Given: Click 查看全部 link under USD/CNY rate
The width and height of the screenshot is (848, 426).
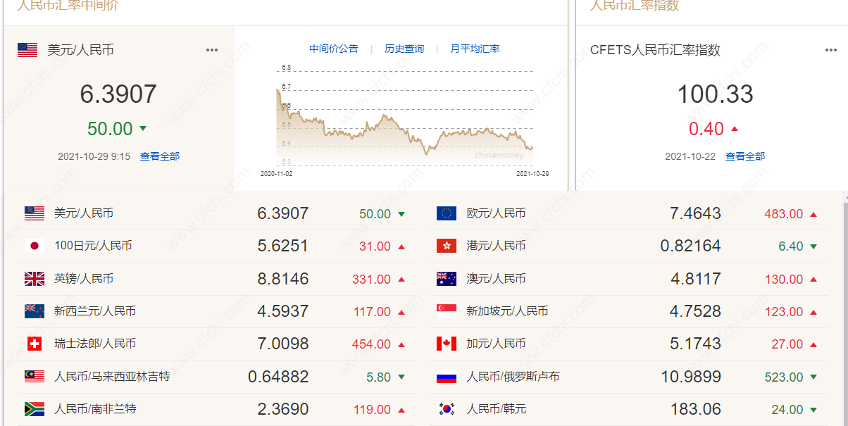Looking at the screenshot, I should (x=160, y=156).
